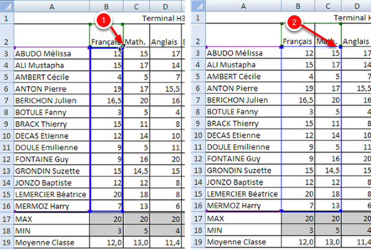Click 'BOTULE Fanny' cell in left spreadsheet

tap(52, 112)
